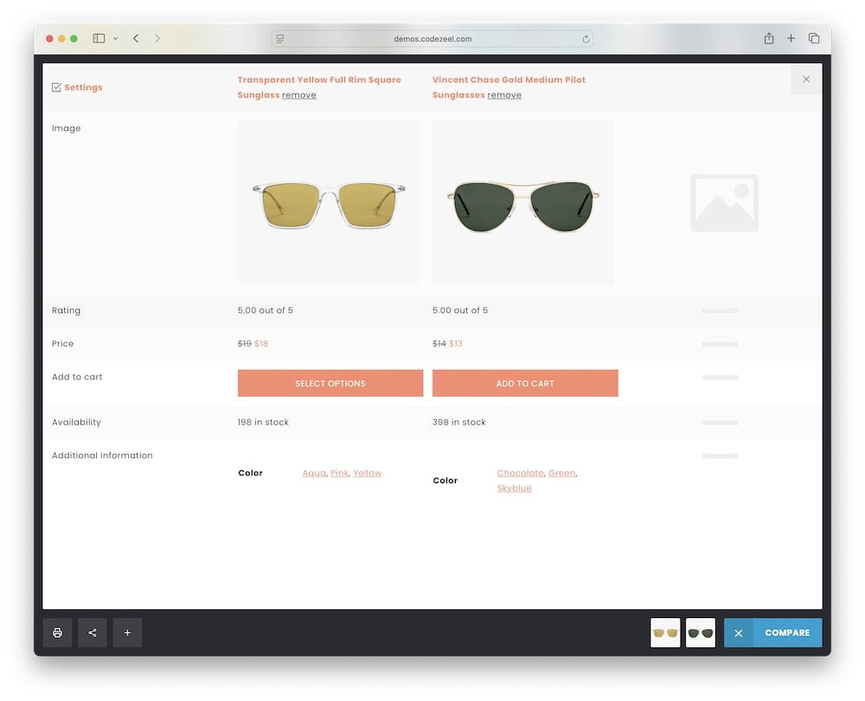Click the Settings label text
This screenshot has width=865, height=701.
point(83,87)
